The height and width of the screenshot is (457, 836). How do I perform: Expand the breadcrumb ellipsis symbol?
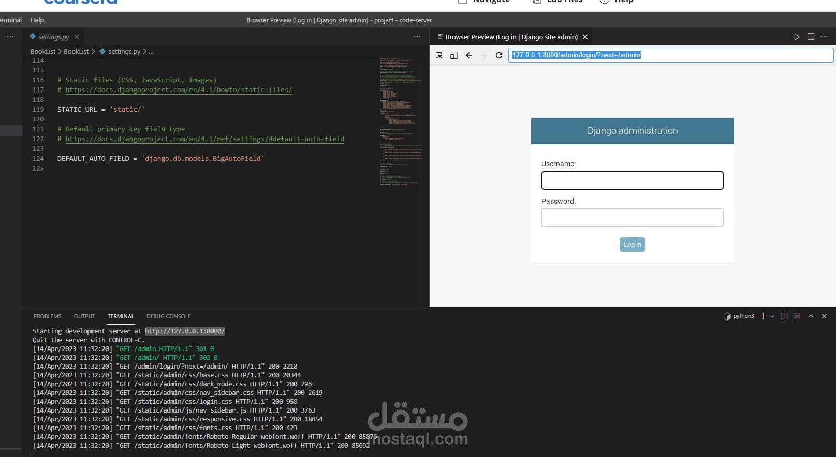[x=151, y=51]
